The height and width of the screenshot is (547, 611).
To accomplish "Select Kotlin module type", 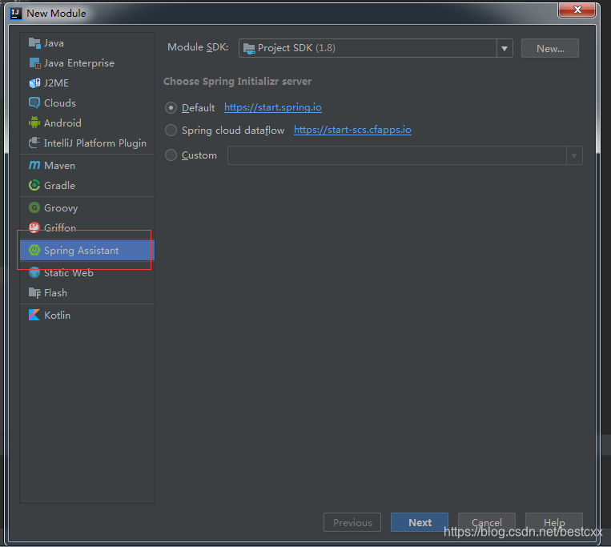I will (87, 316).
